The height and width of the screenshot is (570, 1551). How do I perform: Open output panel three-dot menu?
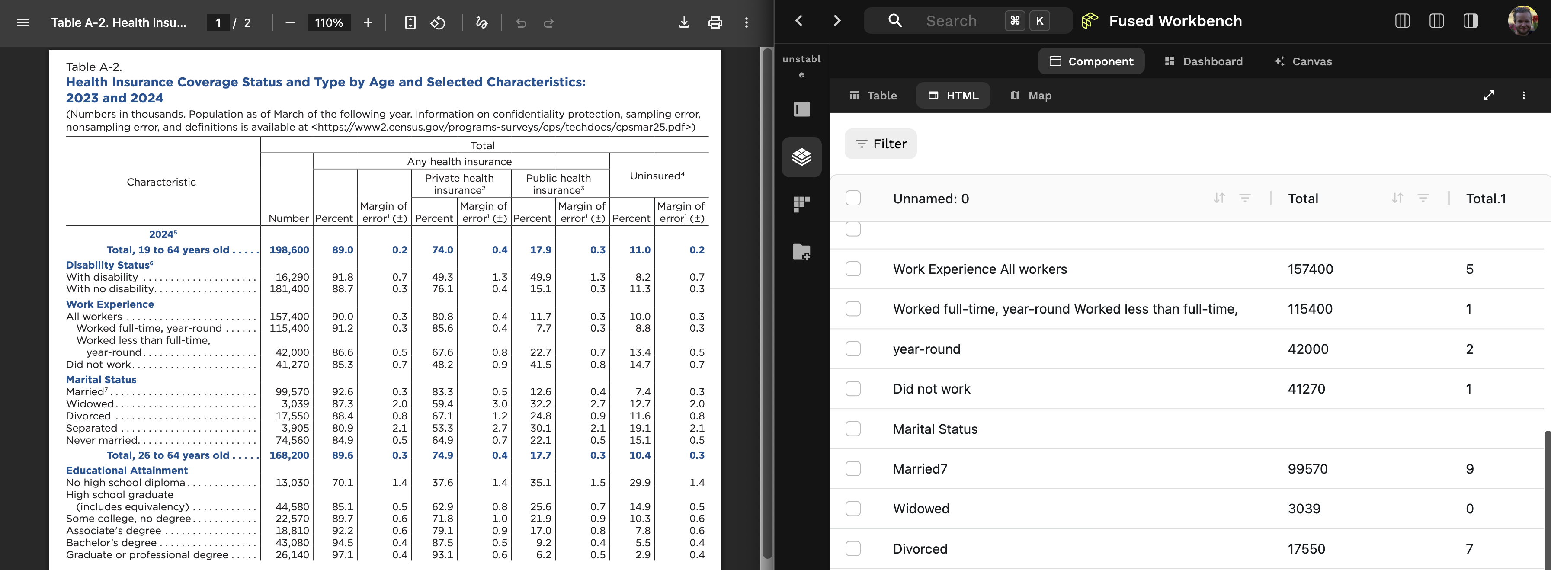1524,96
